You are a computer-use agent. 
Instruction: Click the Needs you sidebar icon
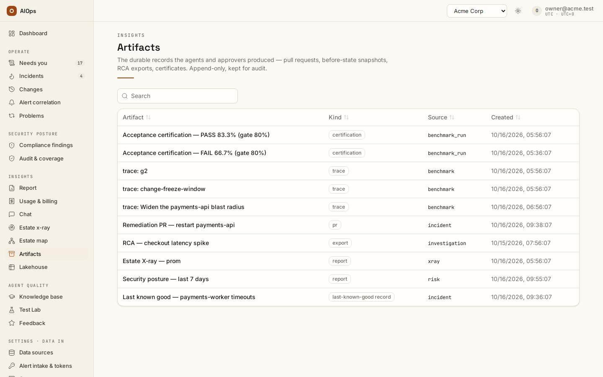tap(12, 63)
